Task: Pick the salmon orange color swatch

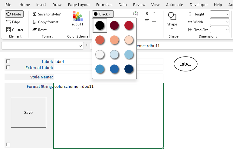Action: (114, 40)
